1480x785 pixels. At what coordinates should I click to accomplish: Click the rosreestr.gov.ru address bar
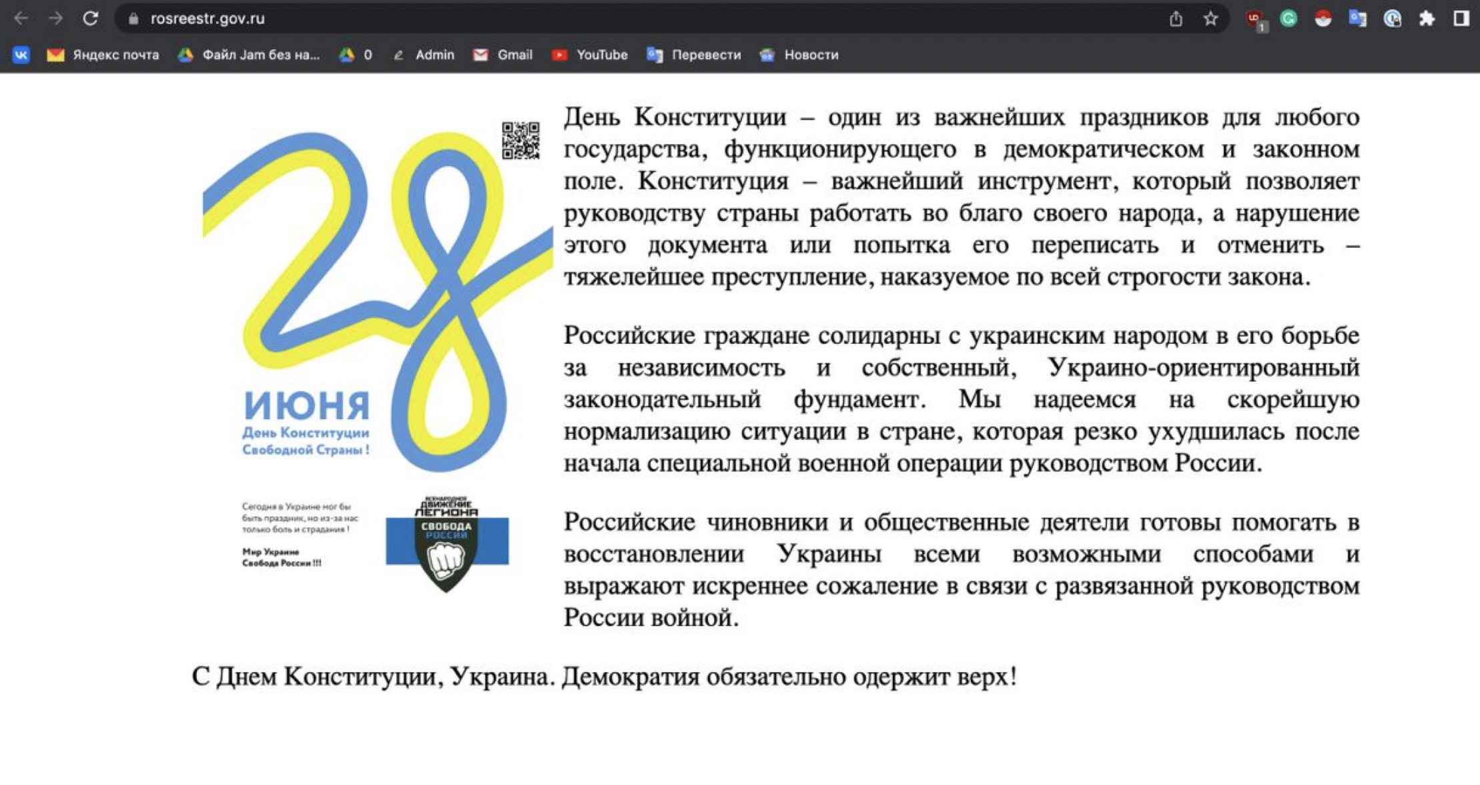click(601, 19)
